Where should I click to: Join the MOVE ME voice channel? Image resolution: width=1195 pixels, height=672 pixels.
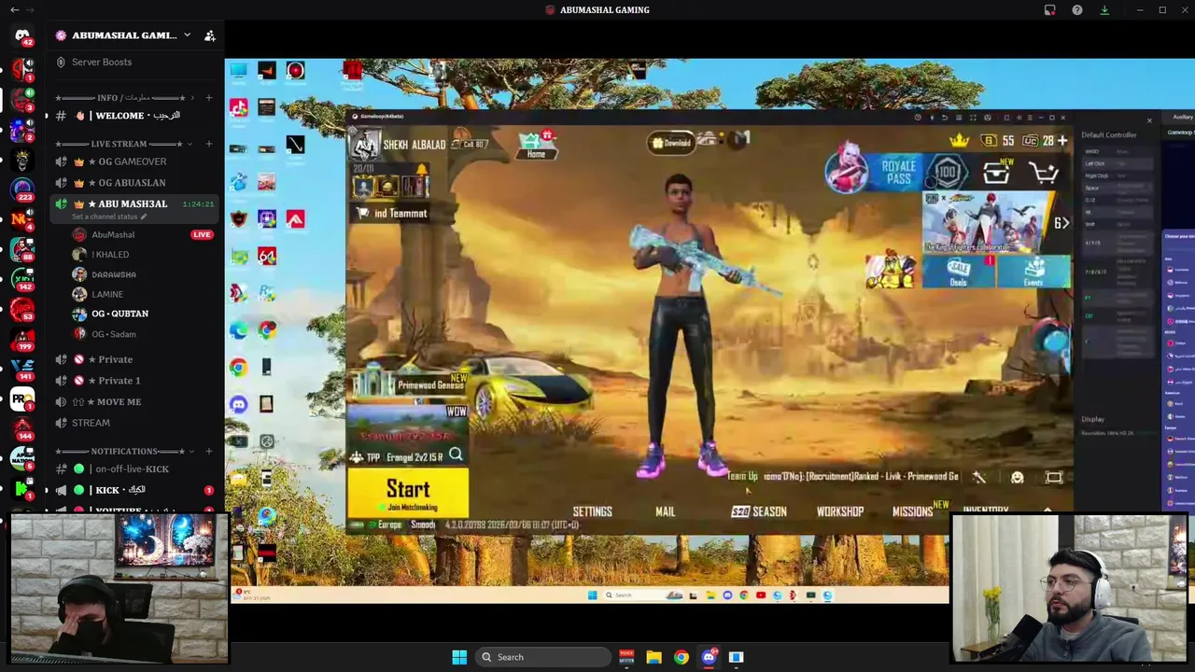pyautogui.click(x=134, y=401)
